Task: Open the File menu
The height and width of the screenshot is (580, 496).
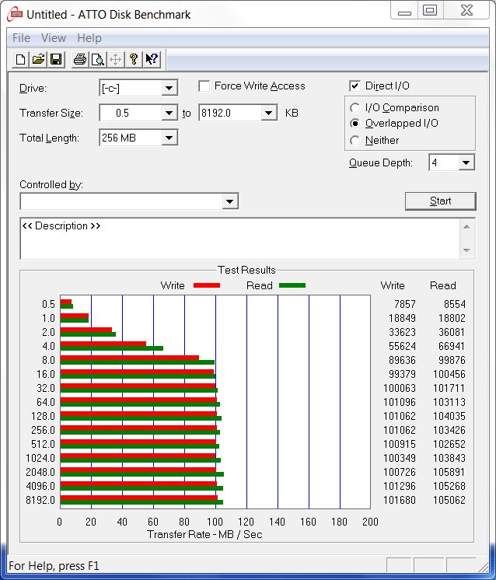Action: coord(21,38)
